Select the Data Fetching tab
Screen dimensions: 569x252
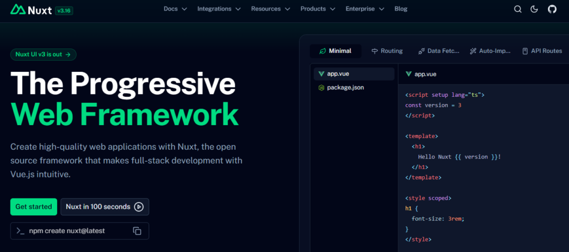(x=438, y=51)
